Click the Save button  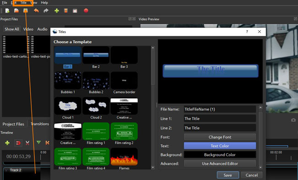coord(228,175)
